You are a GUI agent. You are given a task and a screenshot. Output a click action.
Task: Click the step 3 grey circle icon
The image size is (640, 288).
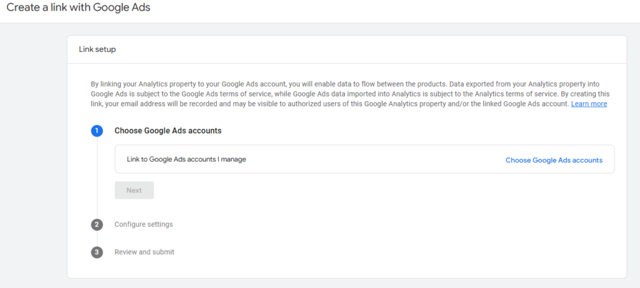(x=97, y=252)
